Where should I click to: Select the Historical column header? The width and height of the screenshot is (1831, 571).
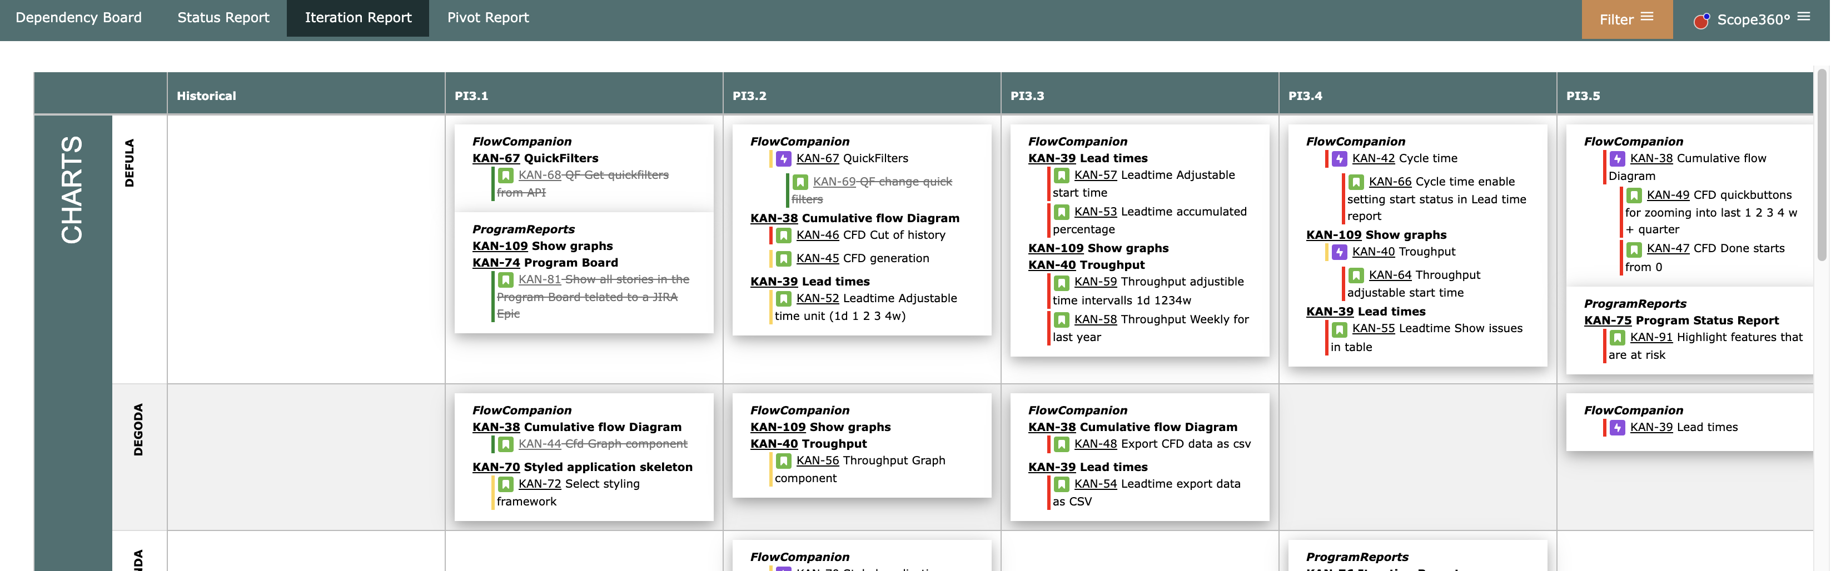click(306, 93)
